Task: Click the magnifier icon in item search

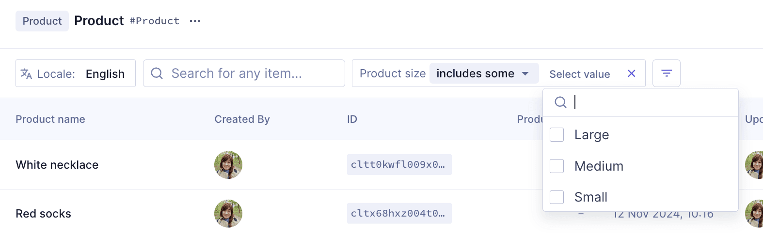Action: (x=157, y=73)
